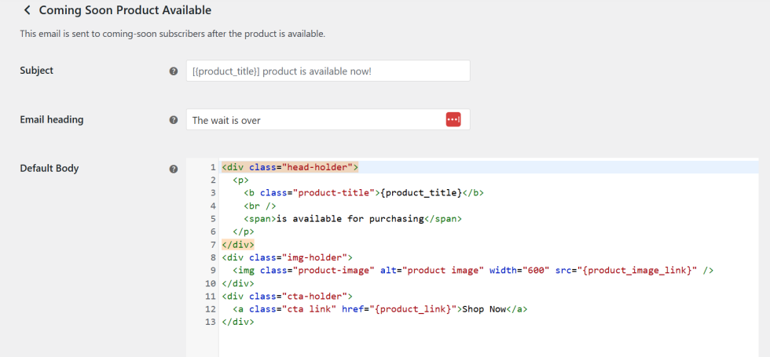Click line number 13 in the editor gutter

coord(210,322)
